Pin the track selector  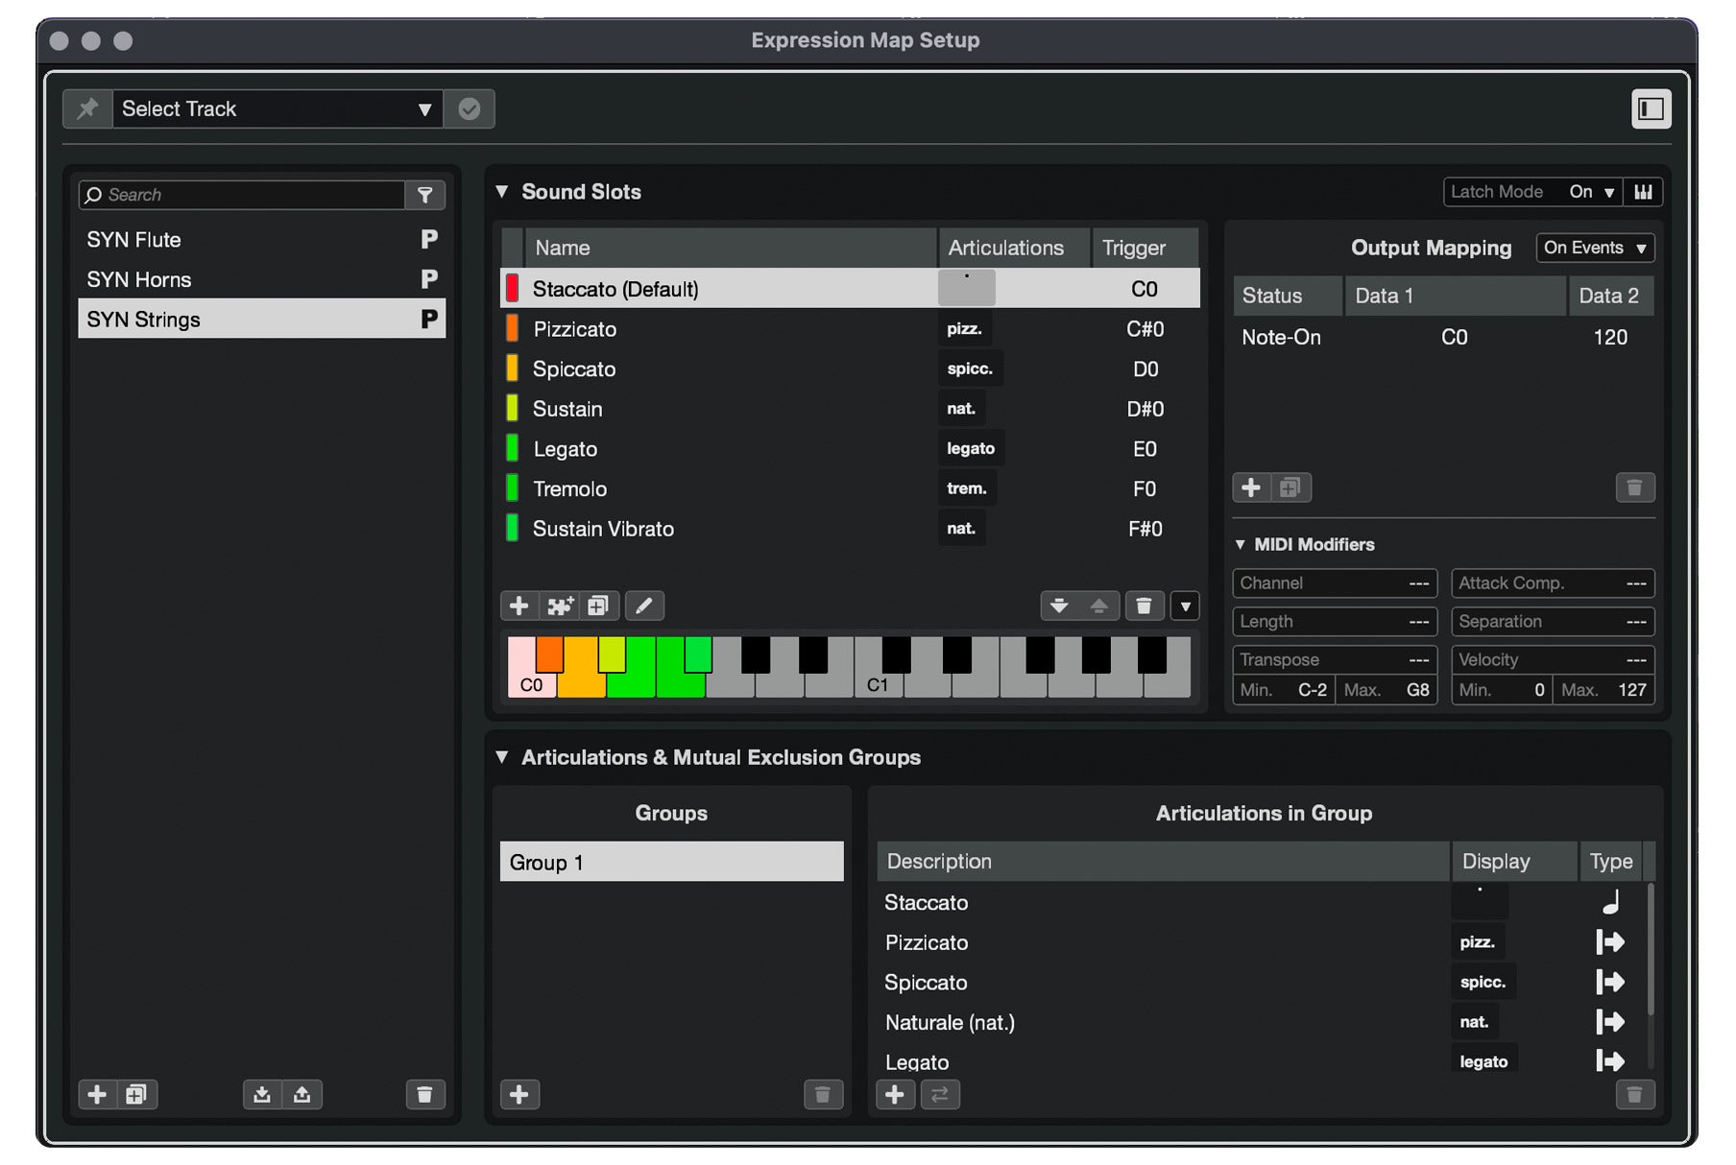point(87,108)
